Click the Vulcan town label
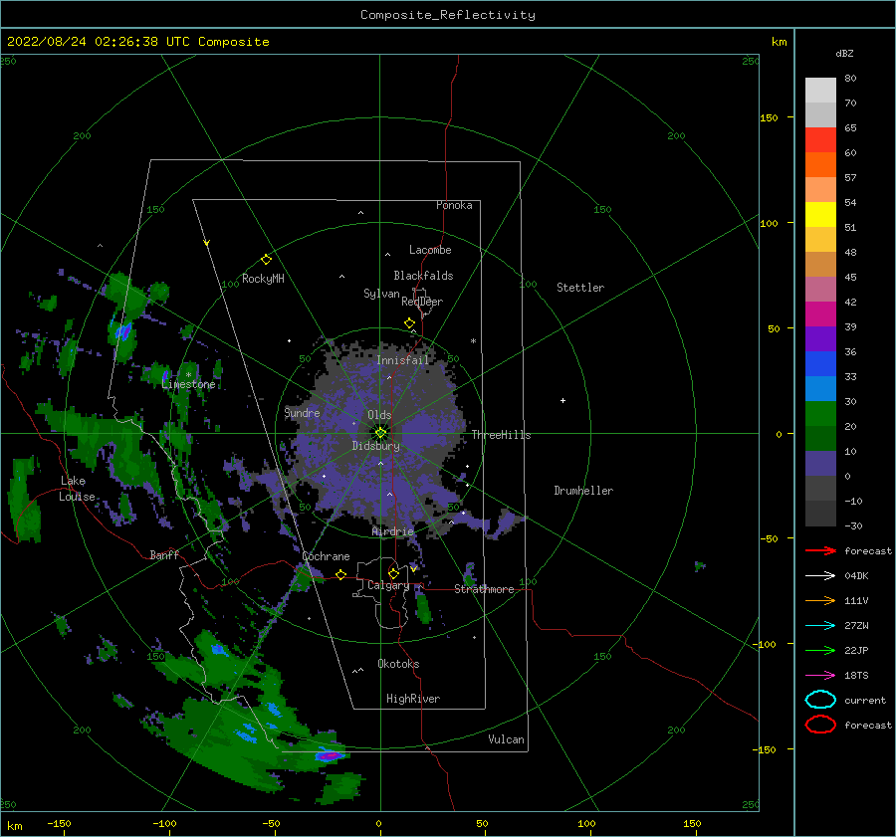896x837 pixels. pos(506,739)
